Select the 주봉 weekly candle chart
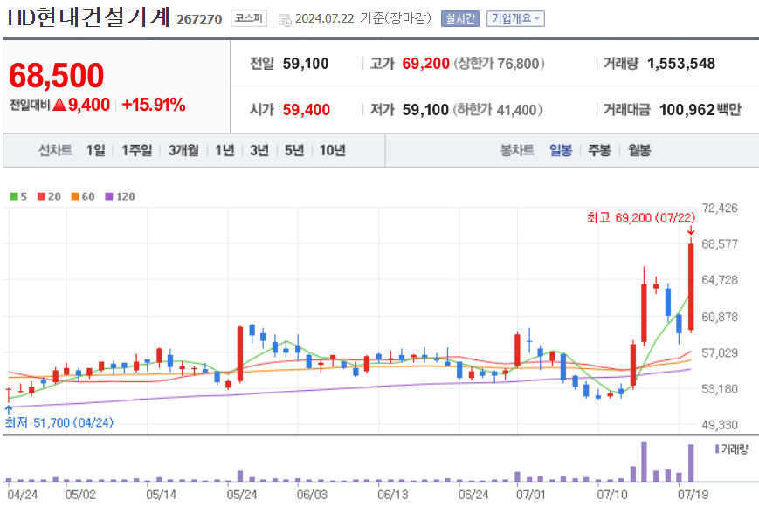 tap(600, 150)
